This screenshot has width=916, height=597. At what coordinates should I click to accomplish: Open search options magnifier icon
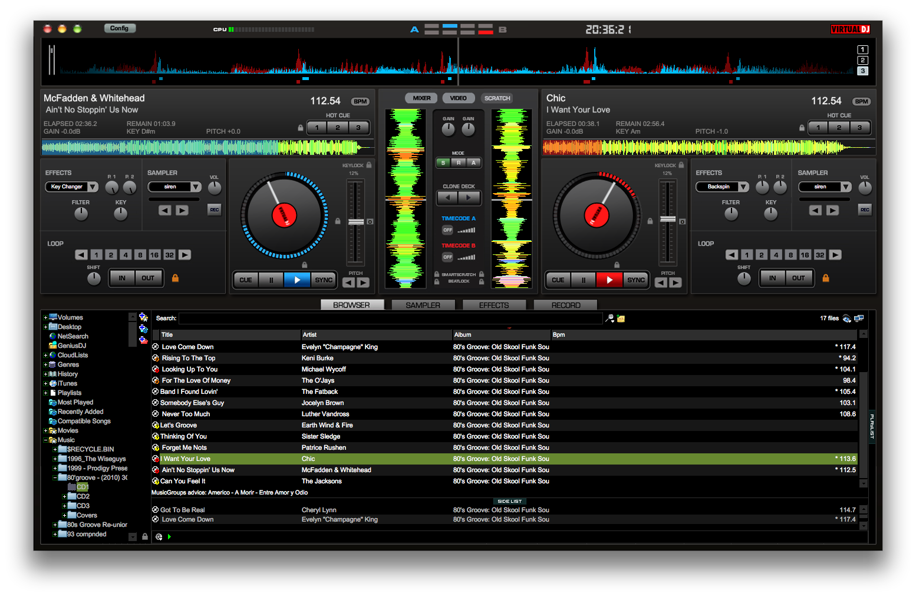(x=609, y=319)
